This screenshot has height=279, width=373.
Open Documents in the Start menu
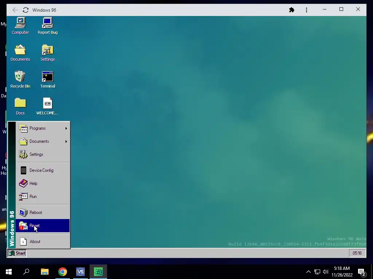[43, 141]
